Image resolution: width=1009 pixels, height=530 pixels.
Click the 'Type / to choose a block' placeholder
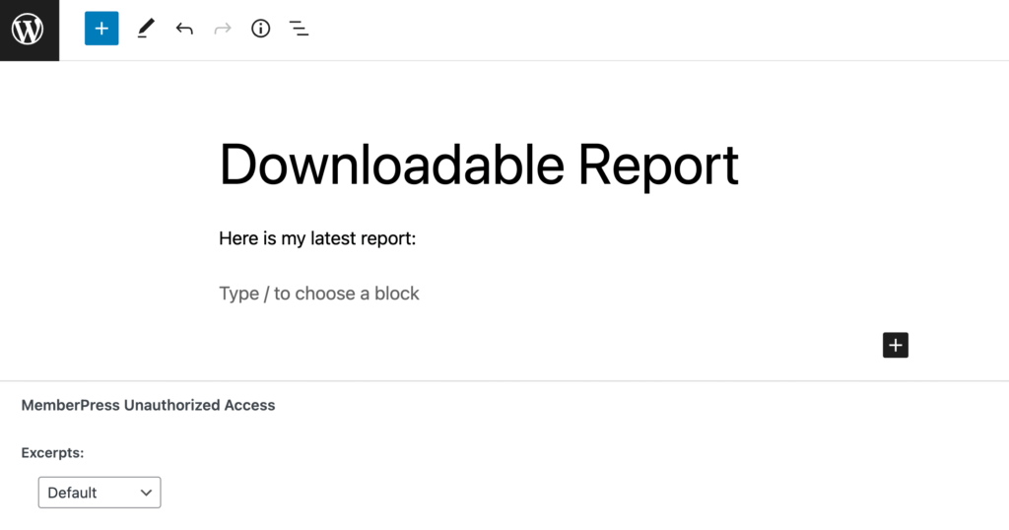point(319,294)
